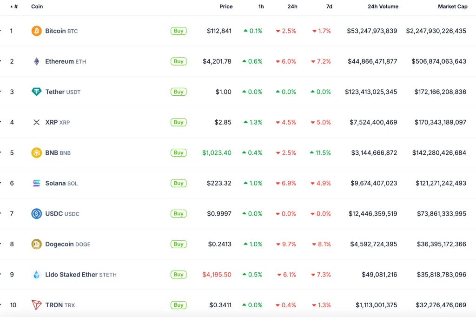Click the USDC logo icon
The width and height of the screenshot is (476, 317).
pos(36,214)
